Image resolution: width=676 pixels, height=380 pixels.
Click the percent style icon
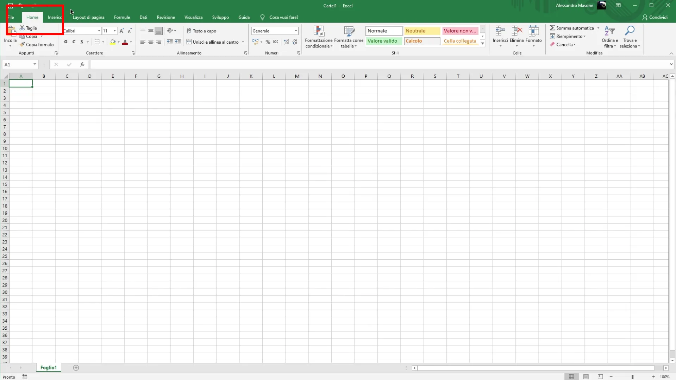(x=268, y=42)
